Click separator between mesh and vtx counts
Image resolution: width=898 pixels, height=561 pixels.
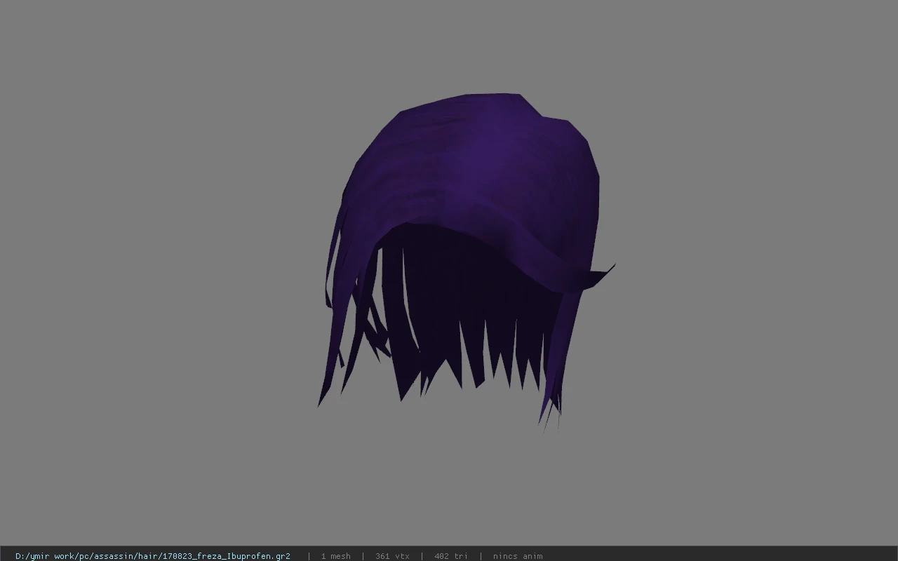click(x=363, y=556)
